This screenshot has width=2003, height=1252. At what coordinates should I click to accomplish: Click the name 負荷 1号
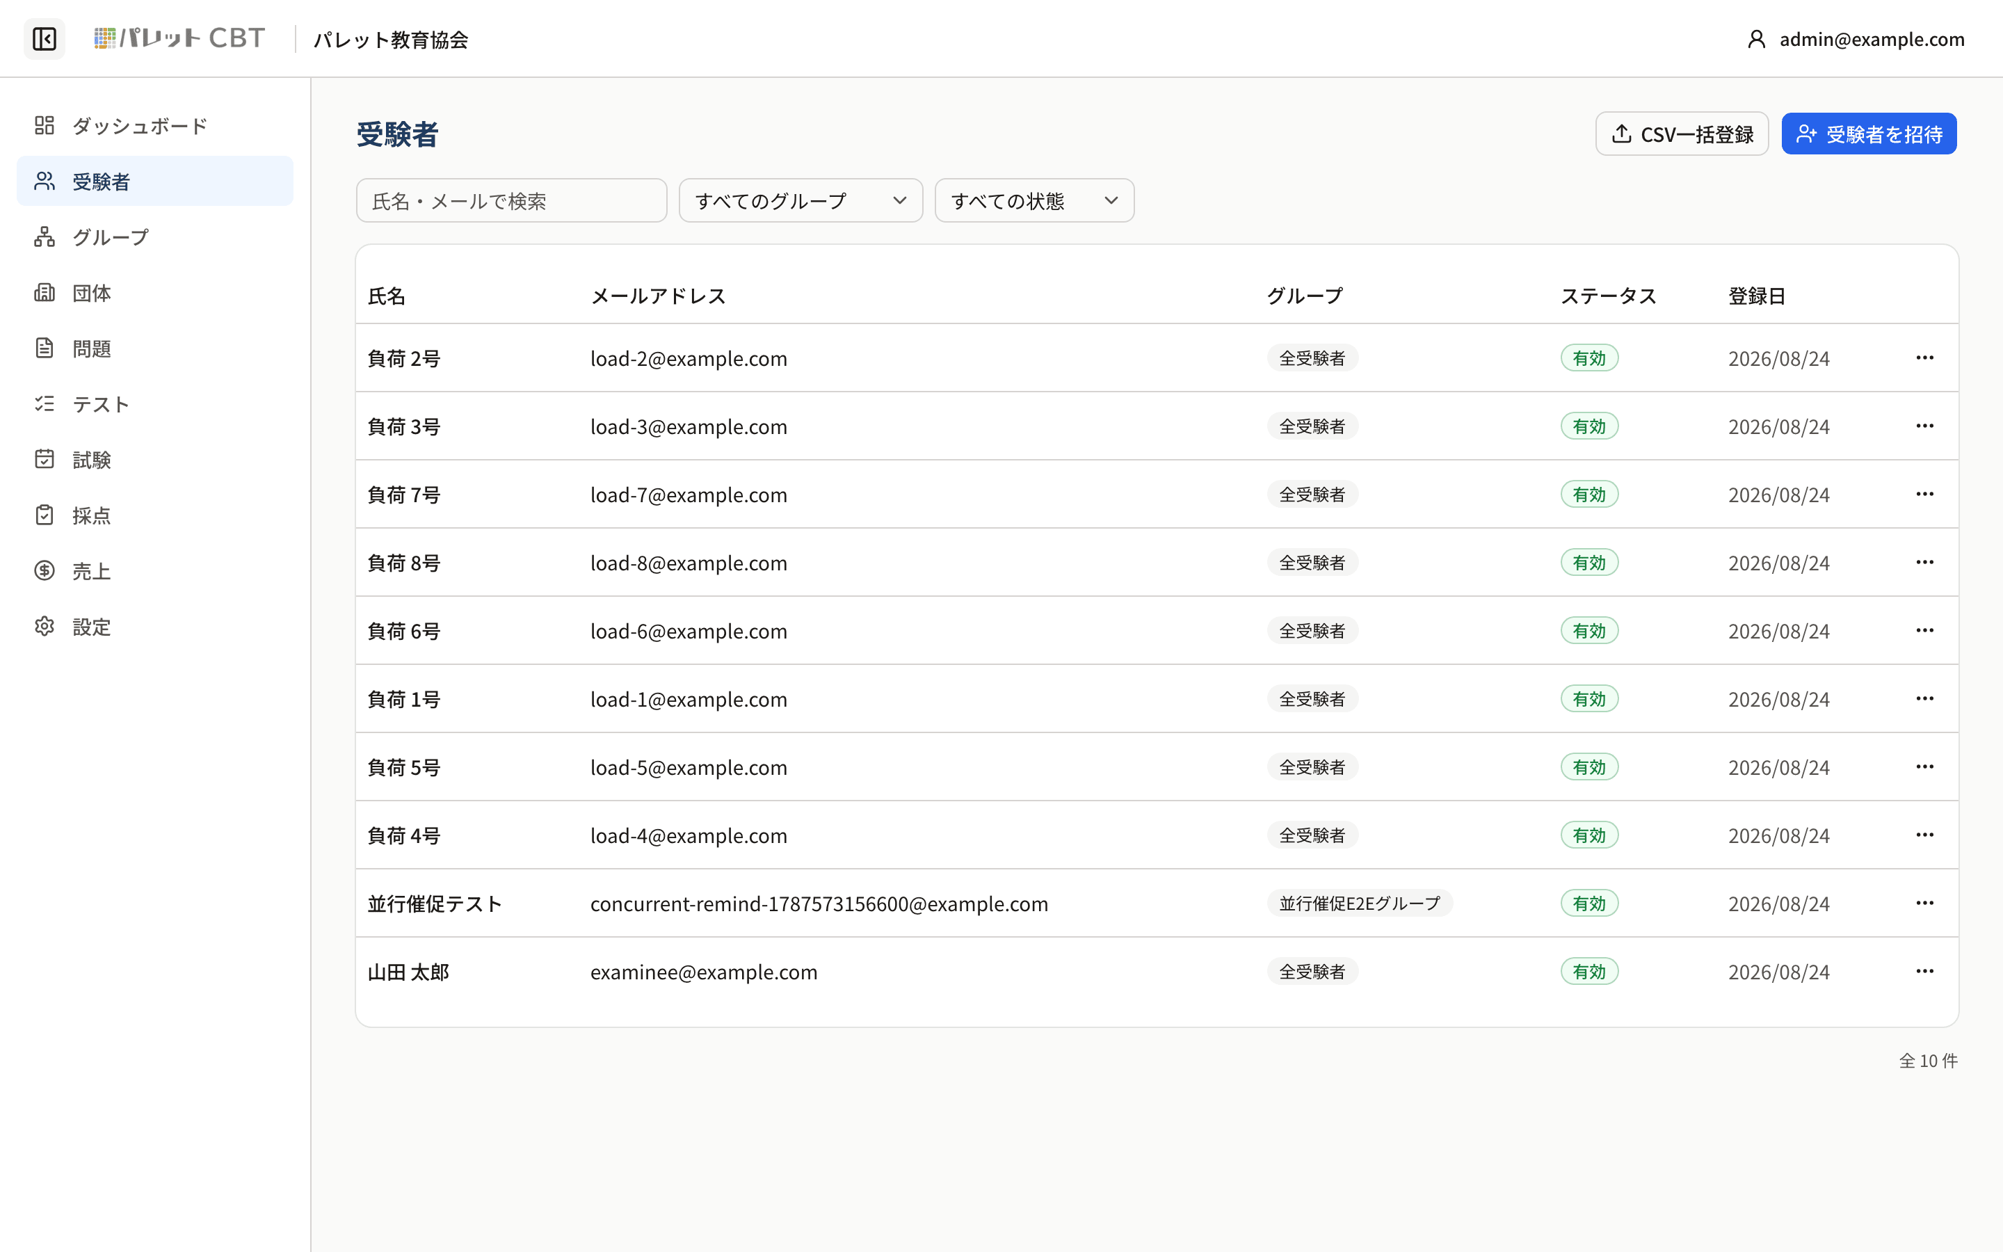pyautogui.click(x=404, y=700)
